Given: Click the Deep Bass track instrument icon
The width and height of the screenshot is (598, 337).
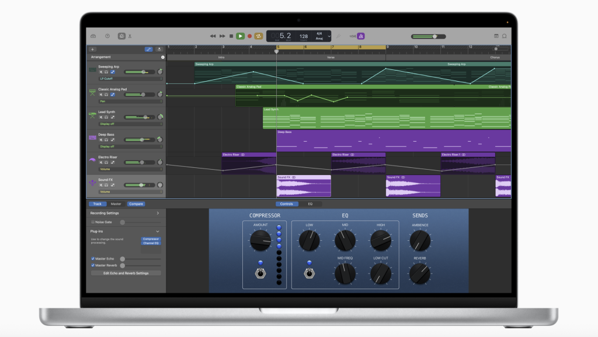Looking at the screenshot, I should click(x=92, y=136).
